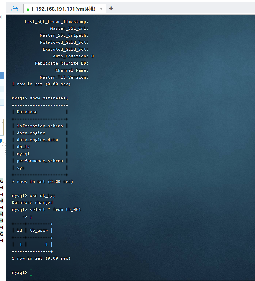
Task: Open the session folder icon
Action: [14, 9]
